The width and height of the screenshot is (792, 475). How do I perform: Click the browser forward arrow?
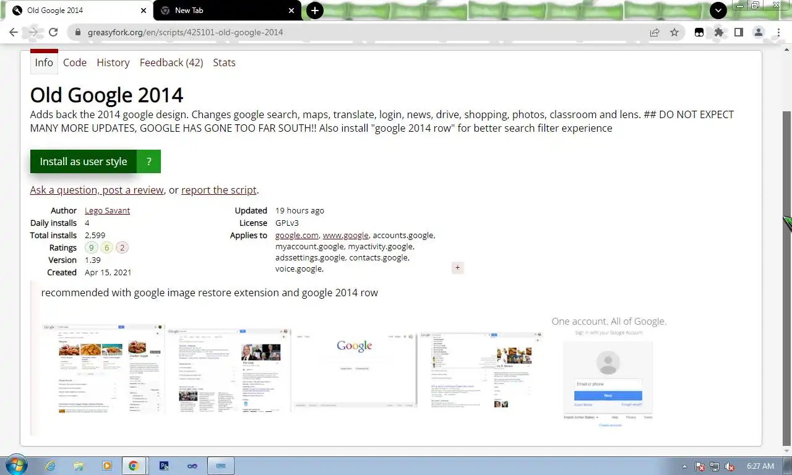pos(33,32)
